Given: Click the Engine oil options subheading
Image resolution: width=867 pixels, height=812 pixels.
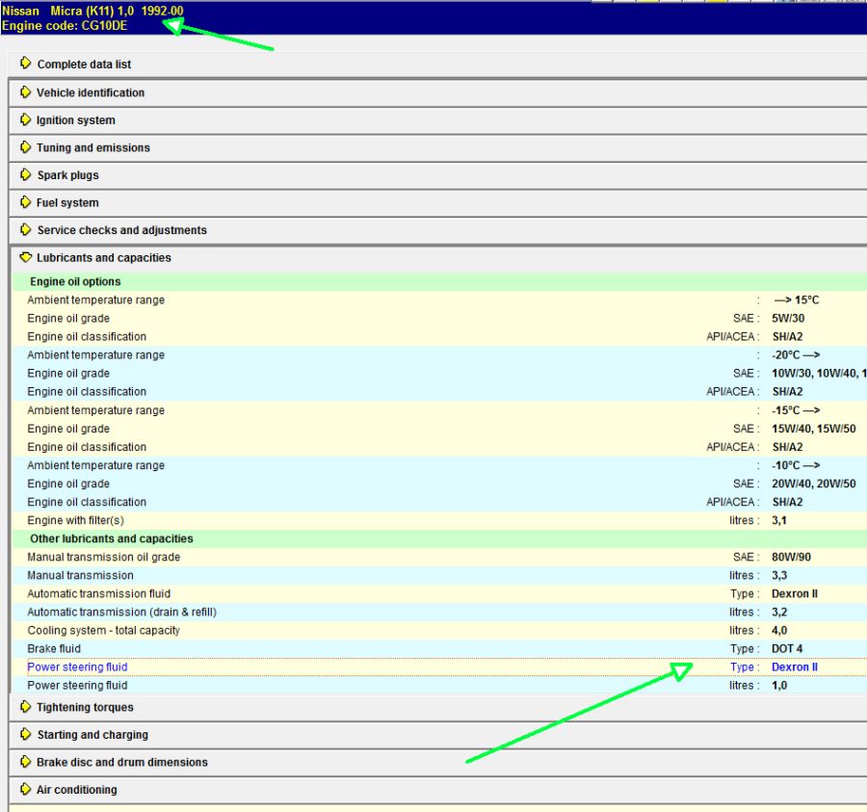Looking at the screenshot, I should 75,281.
